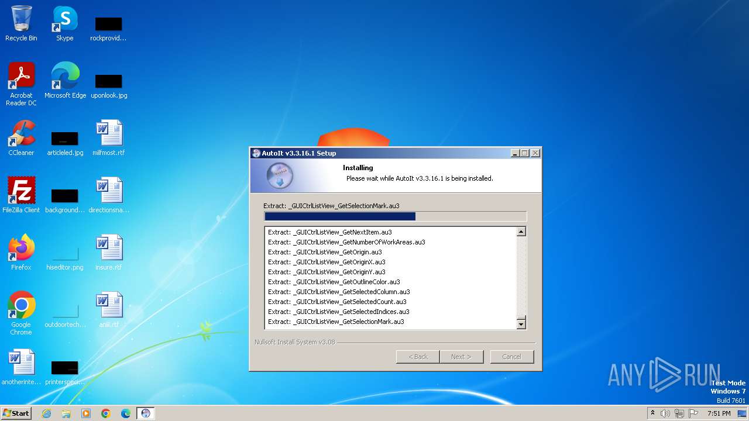Open Google Chrome desktop shortcut
The width and height of the screenshot is (749, 421).
pos(21,313)
